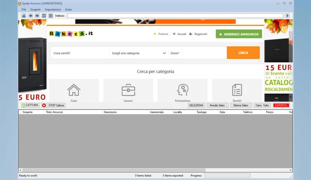Viewport: 311px width, 180px height.
Task: Click the Bakeca.it logo
Action: pyautogui.click(x=71, y=33)
